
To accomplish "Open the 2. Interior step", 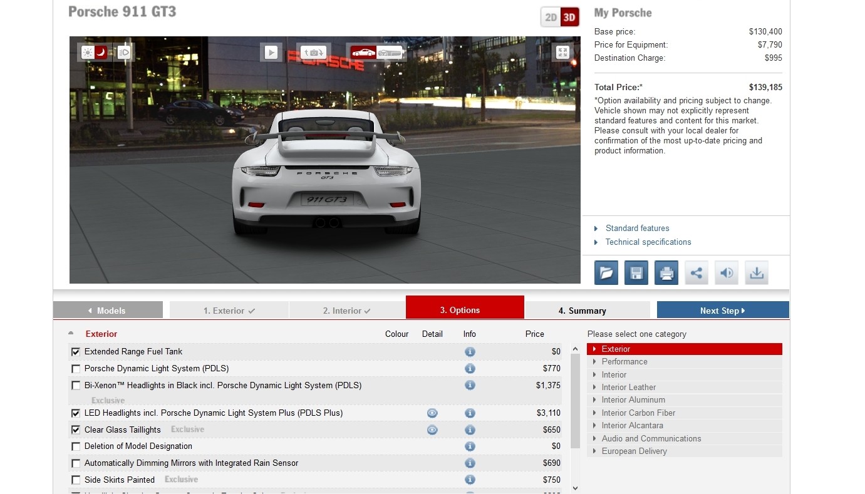I will click(x=347, y=311).
